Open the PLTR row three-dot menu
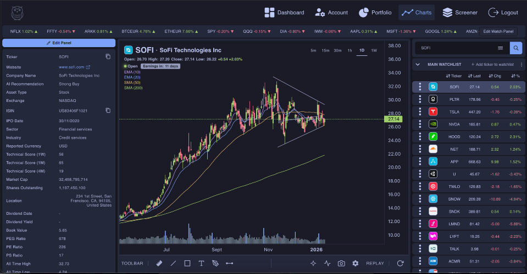 (x=420, y=99)
